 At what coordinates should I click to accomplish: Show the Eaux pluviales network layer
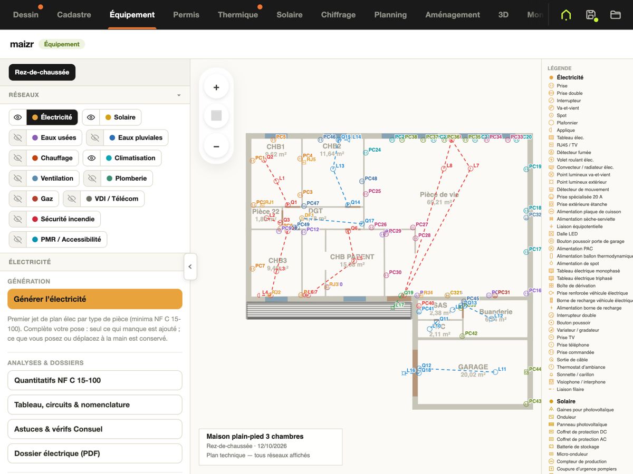pyautogui.click(x=95, y=138)
